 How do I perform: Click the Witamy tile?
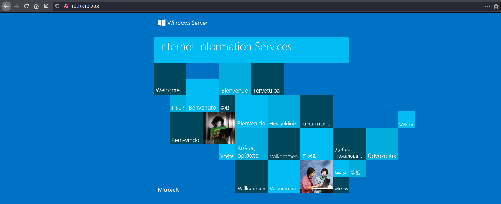[x=341, y=185]
